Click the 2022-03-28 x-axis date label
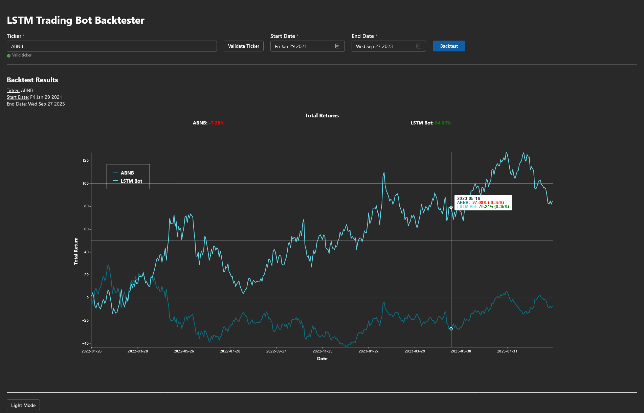This screenshot has height=413, width=644. [138, 351]
